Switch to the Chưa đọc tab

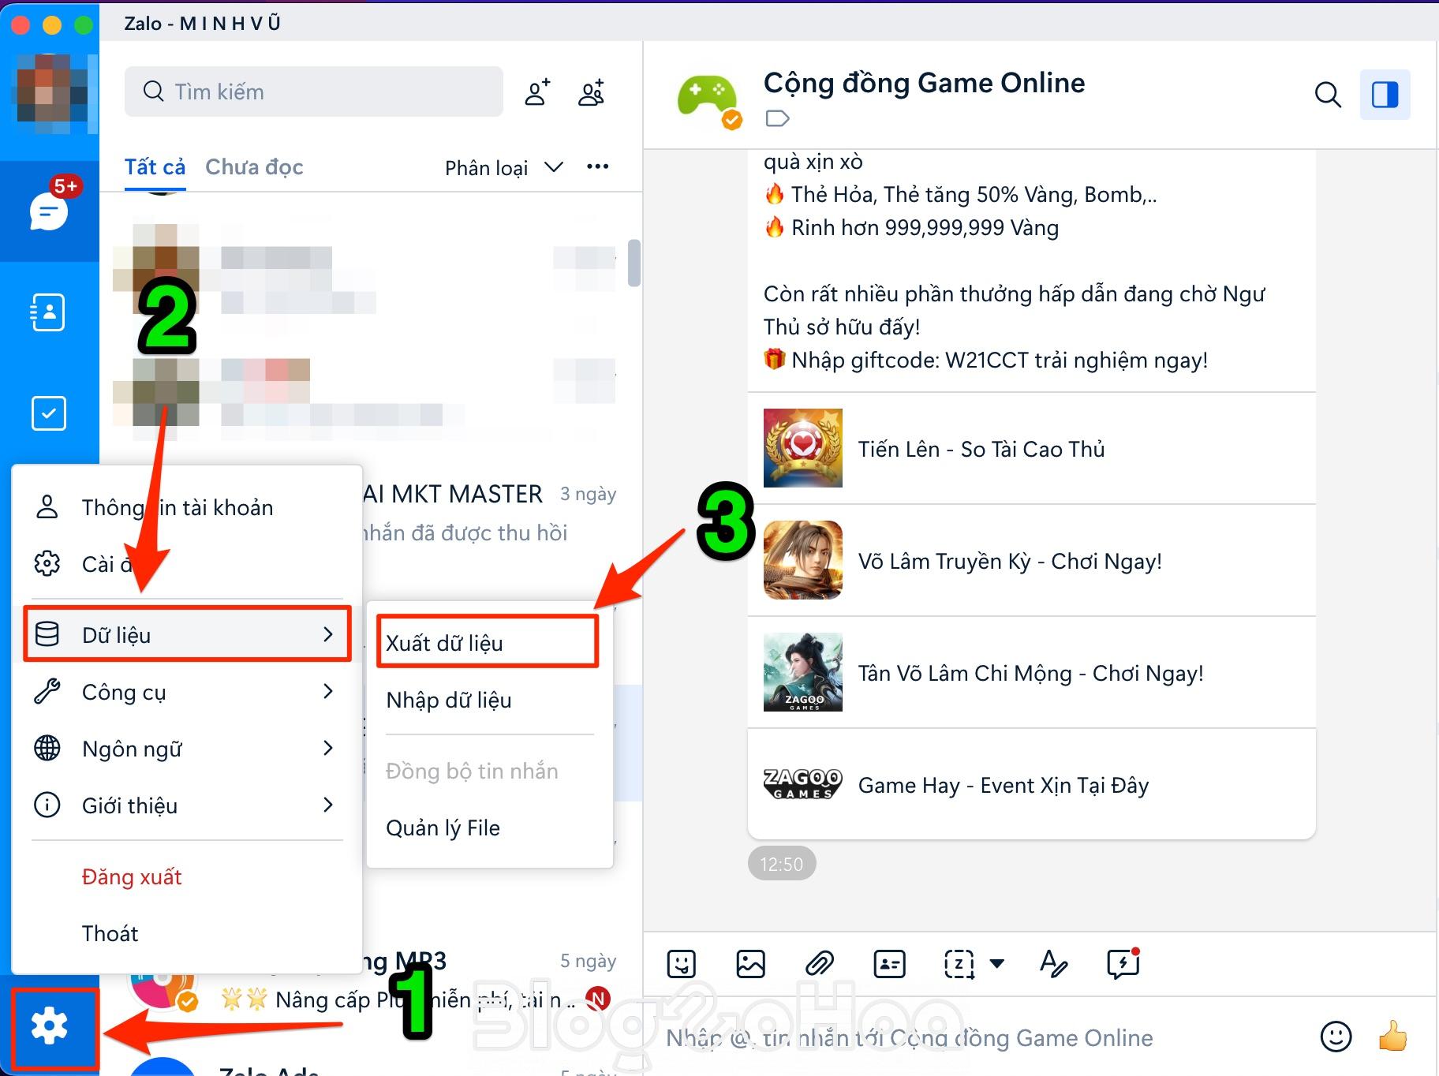tap(254, 167)
